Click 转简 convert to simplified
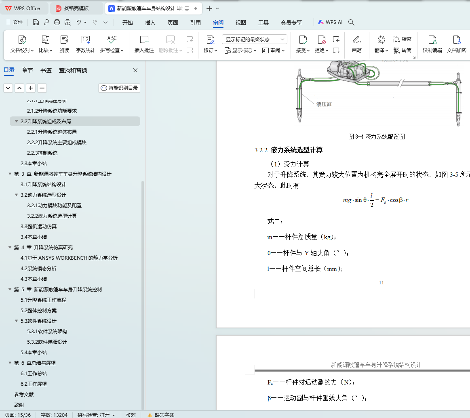Screen dimensions: 470x418 [402, 50]
